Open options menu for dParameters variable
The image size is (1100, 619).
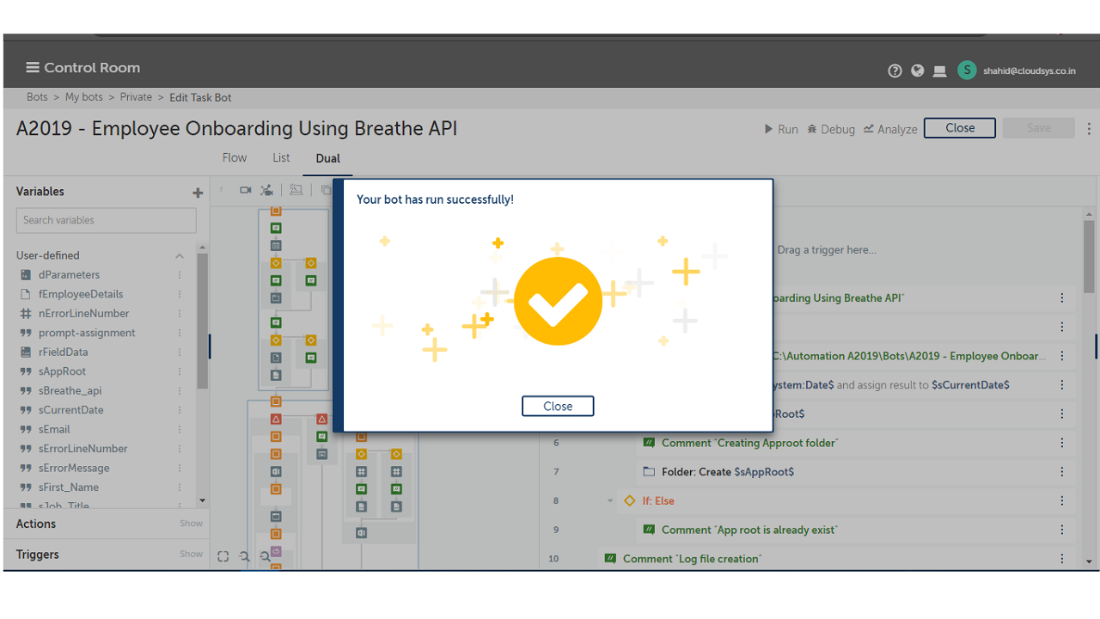pos(180,275)
